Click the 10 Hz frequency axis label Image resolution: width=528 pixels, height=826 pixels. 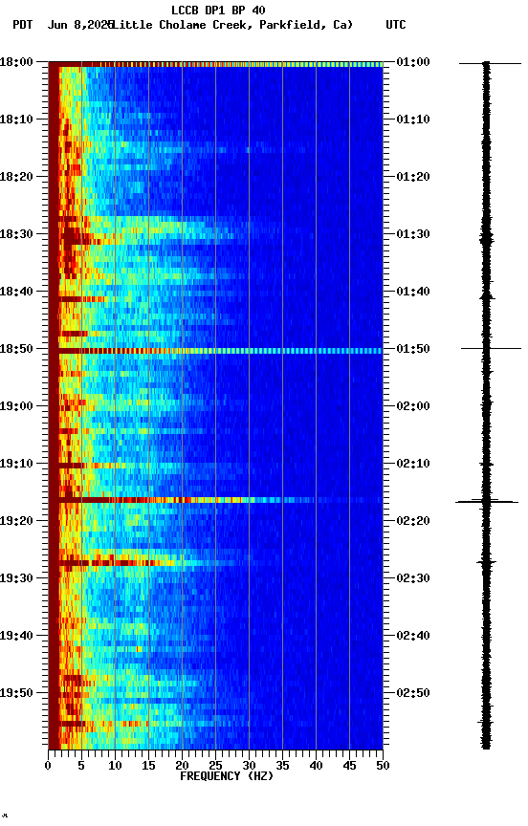[x=115, y=766]
